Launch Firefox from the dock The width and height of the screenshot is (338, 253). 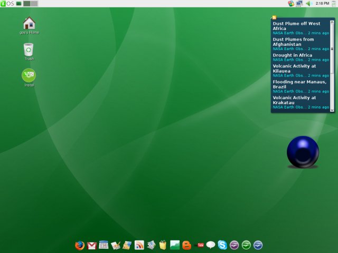pos(80,245)
